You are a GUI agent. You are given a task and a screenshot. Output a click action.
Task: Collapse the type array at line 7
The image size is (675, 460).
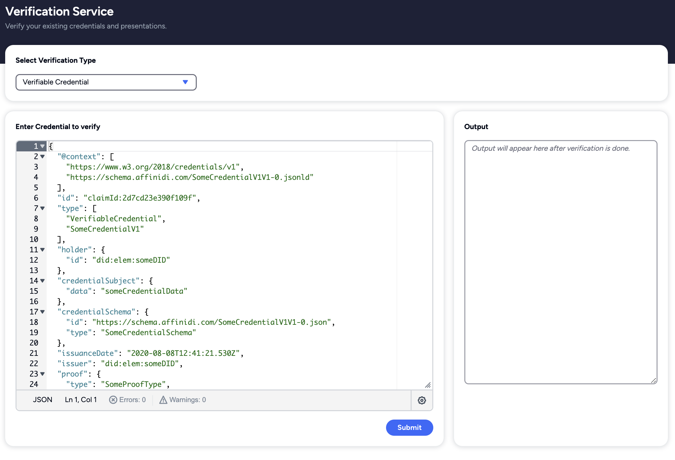42,208
